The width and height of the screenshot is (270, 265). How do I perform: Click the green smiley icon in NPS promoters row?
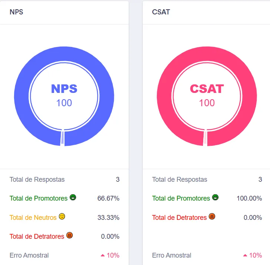click(73, 197)
